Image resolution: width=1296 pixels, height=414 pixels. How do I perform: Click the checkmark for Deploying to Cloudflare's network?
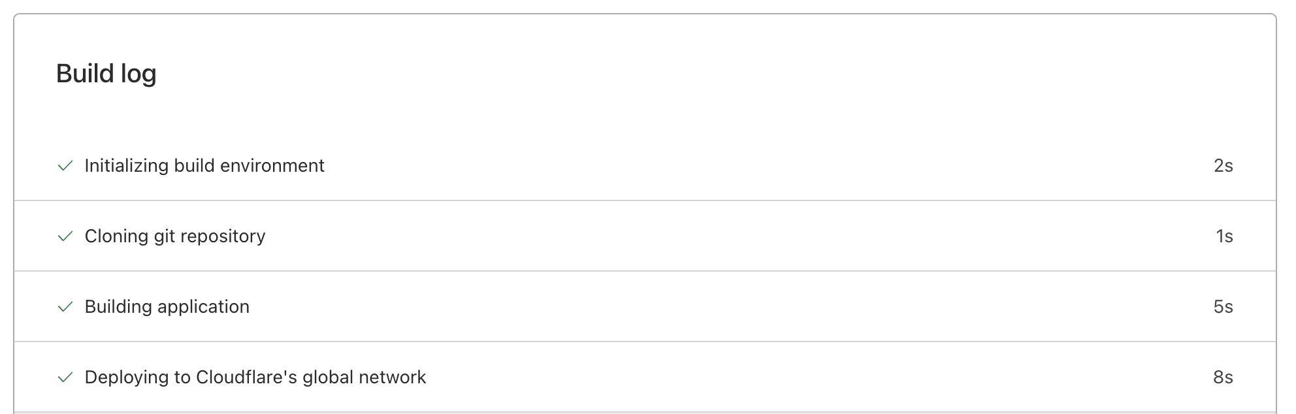point(65,377)
